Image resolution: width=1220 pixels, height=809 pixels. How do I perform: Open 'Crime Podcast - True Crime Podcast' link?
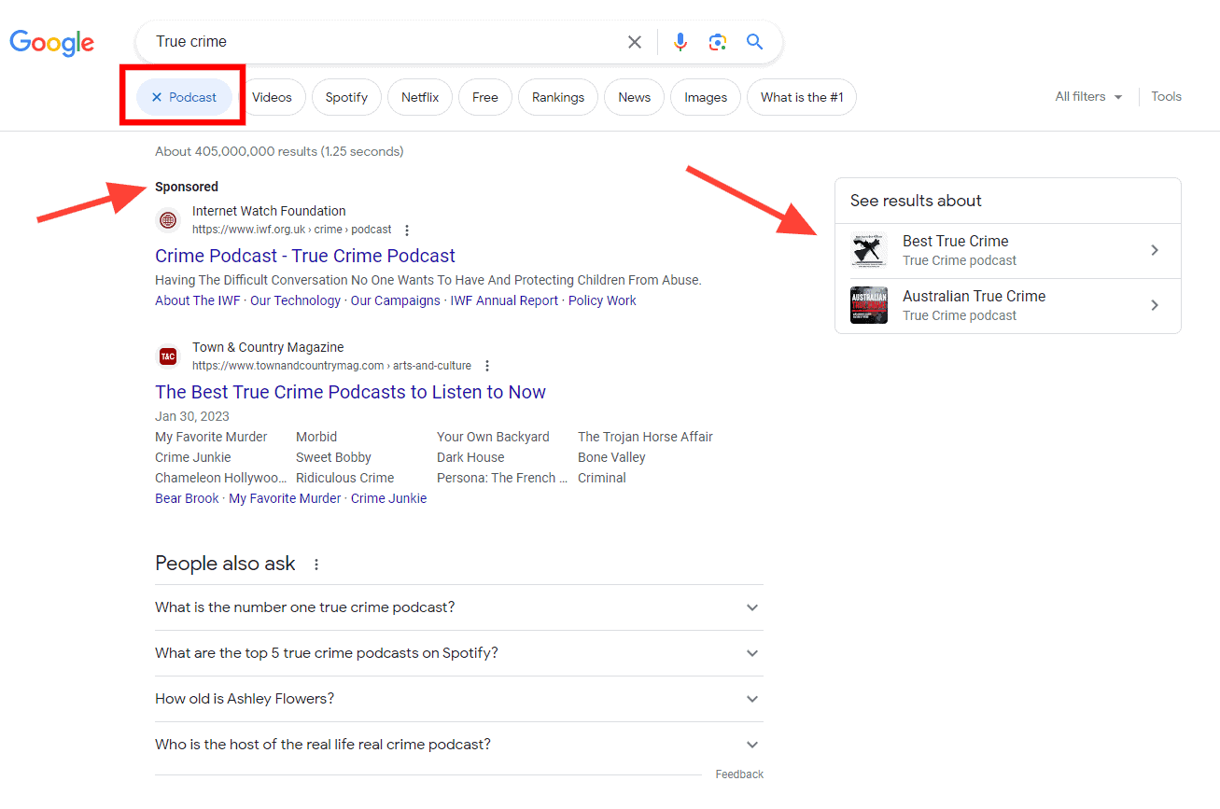(x=305, y=256)
